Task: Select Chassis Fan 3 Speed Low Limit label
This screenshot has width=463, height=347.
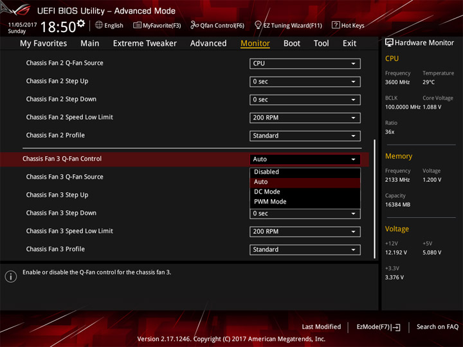Action: (69, 231)
